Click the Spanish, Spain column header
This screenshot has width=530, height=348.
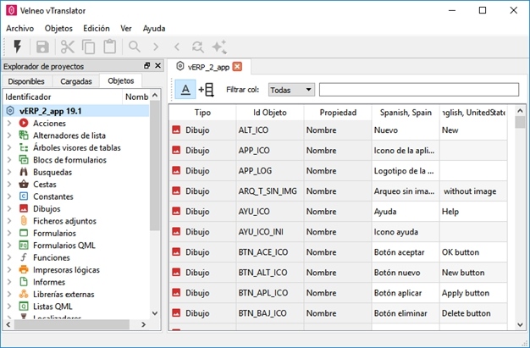pyautogui.click(x=405, y=113)
